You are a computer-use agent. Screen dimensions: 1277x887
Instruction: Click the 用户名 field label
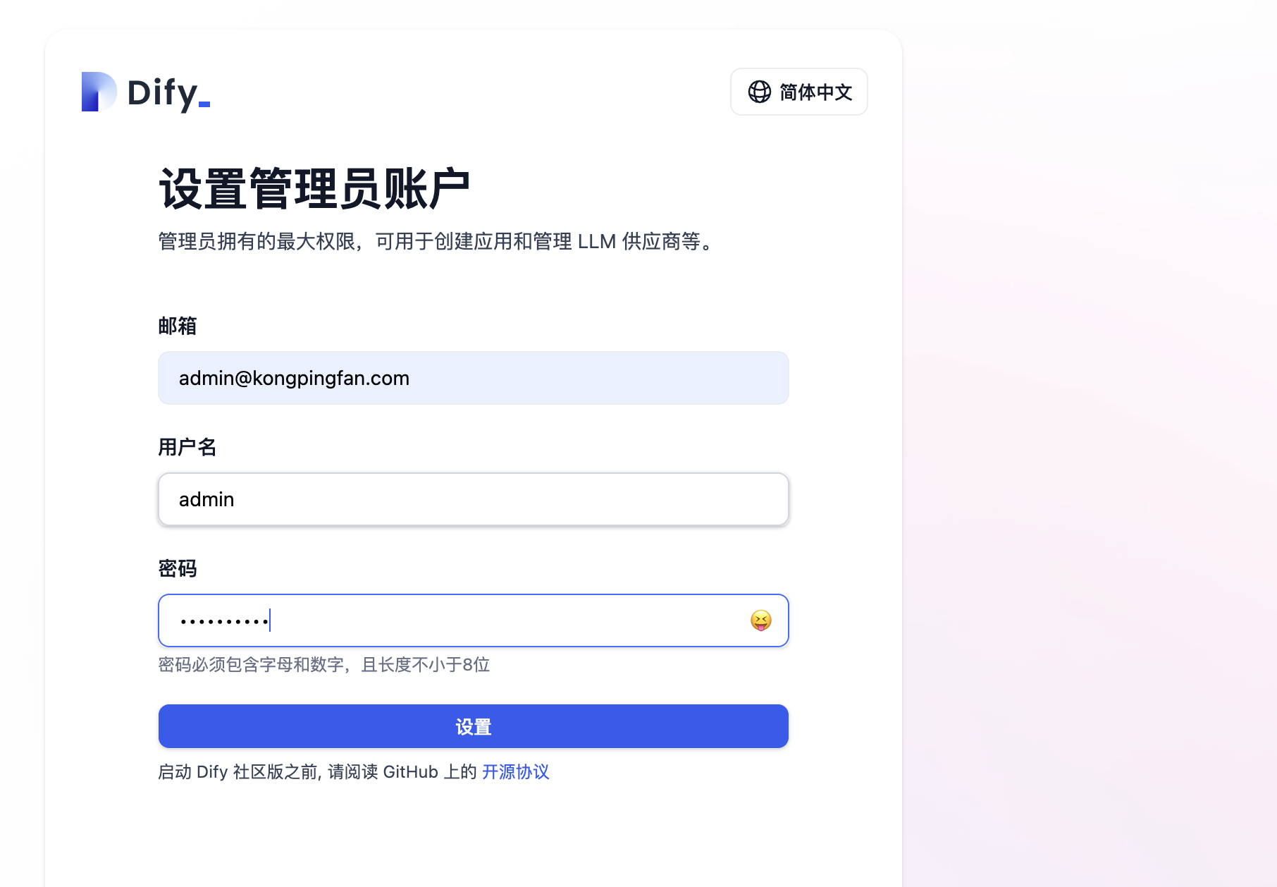[x=187, y=447]
